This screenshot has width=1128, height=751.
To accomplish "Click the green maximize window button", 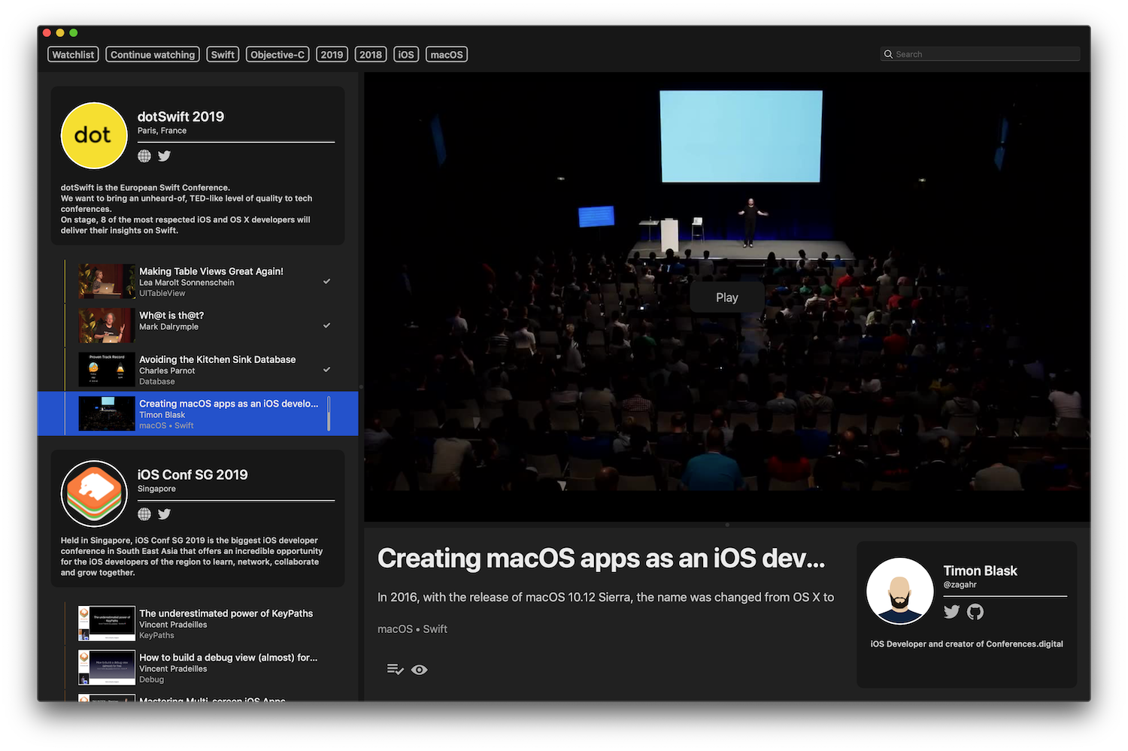I will coord(74,32).
